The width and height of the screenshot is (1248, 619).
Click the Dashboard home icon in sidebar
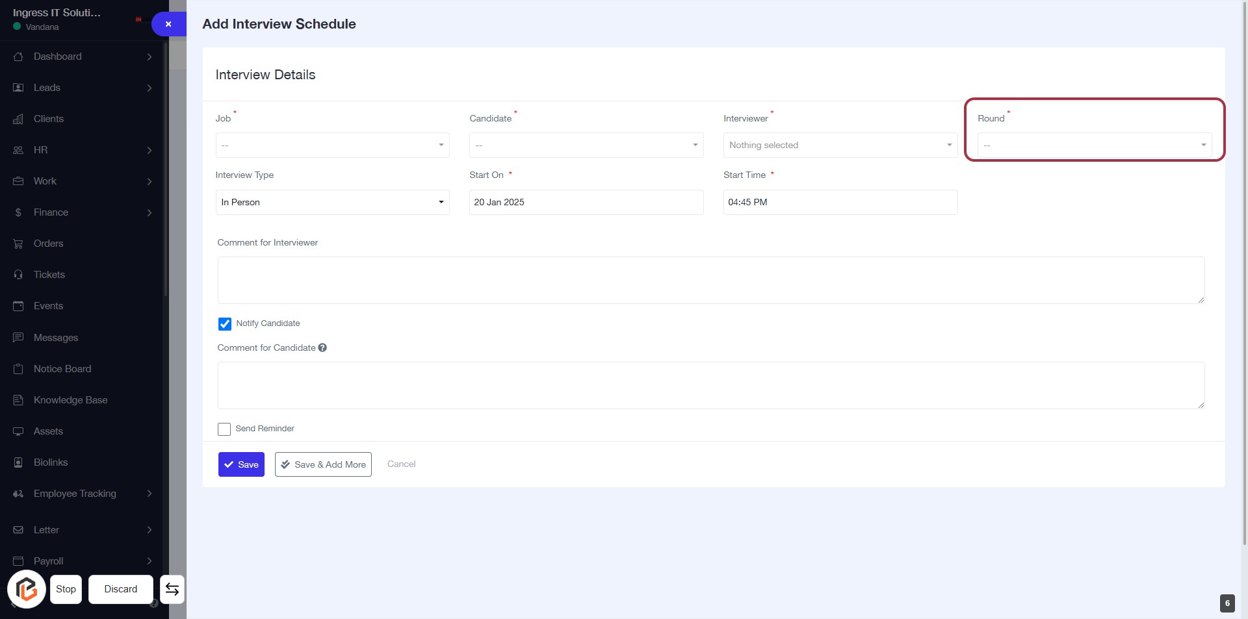point(18,57)
